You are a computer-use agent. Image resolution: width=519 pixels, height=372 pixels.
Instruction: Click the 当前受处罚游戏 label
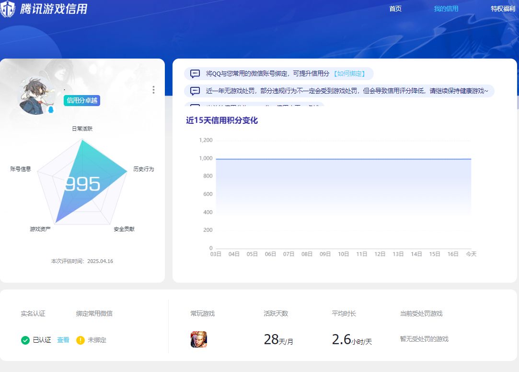point(421,313)
